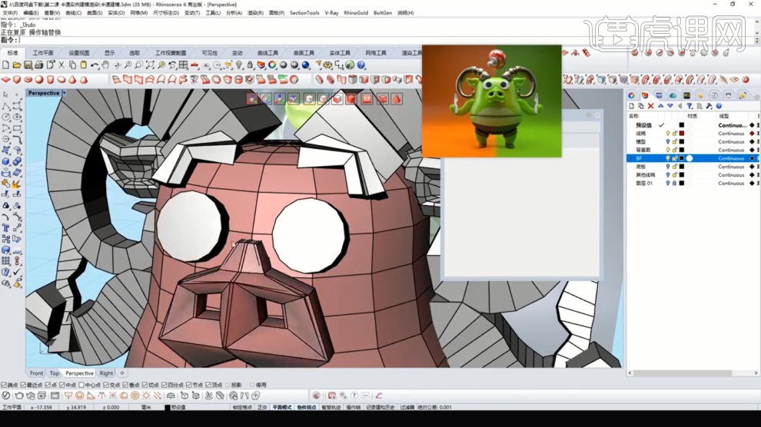Switch to 曲线工具 toolbar tab

268,53
